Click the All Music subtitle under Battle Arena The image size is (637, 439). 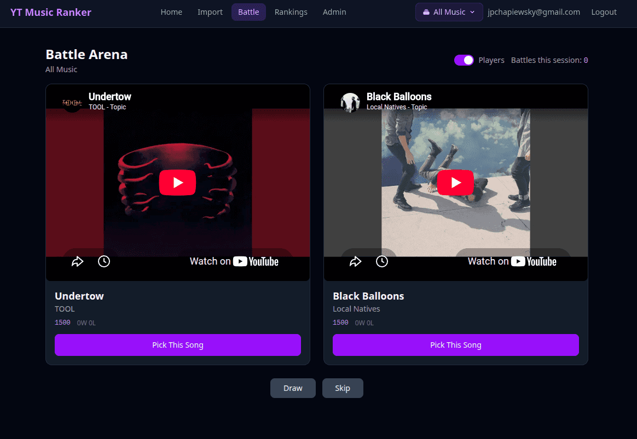tap(61, 69)
